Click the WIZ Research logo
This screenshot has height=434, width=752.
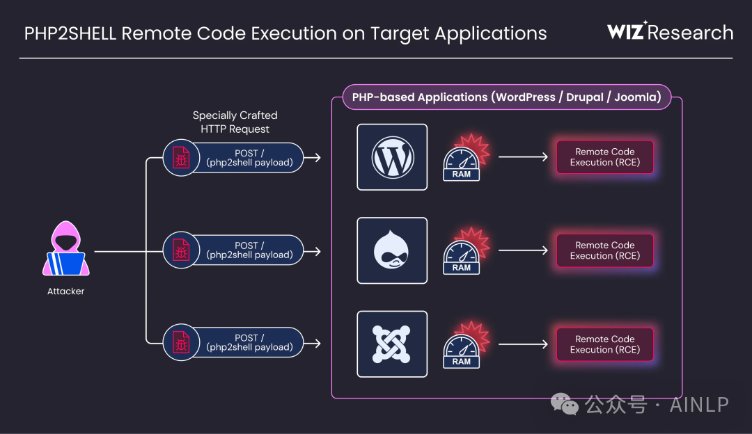tap(670, 31)
